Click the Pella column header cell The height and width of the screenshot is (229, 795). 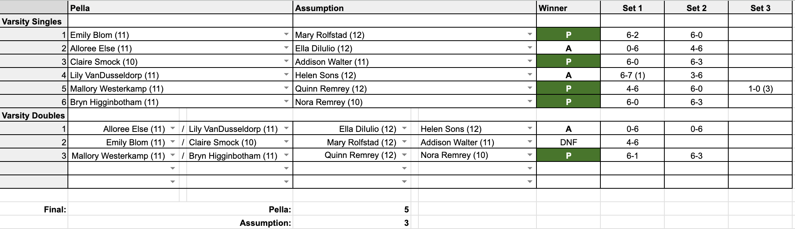pos(180,8)
